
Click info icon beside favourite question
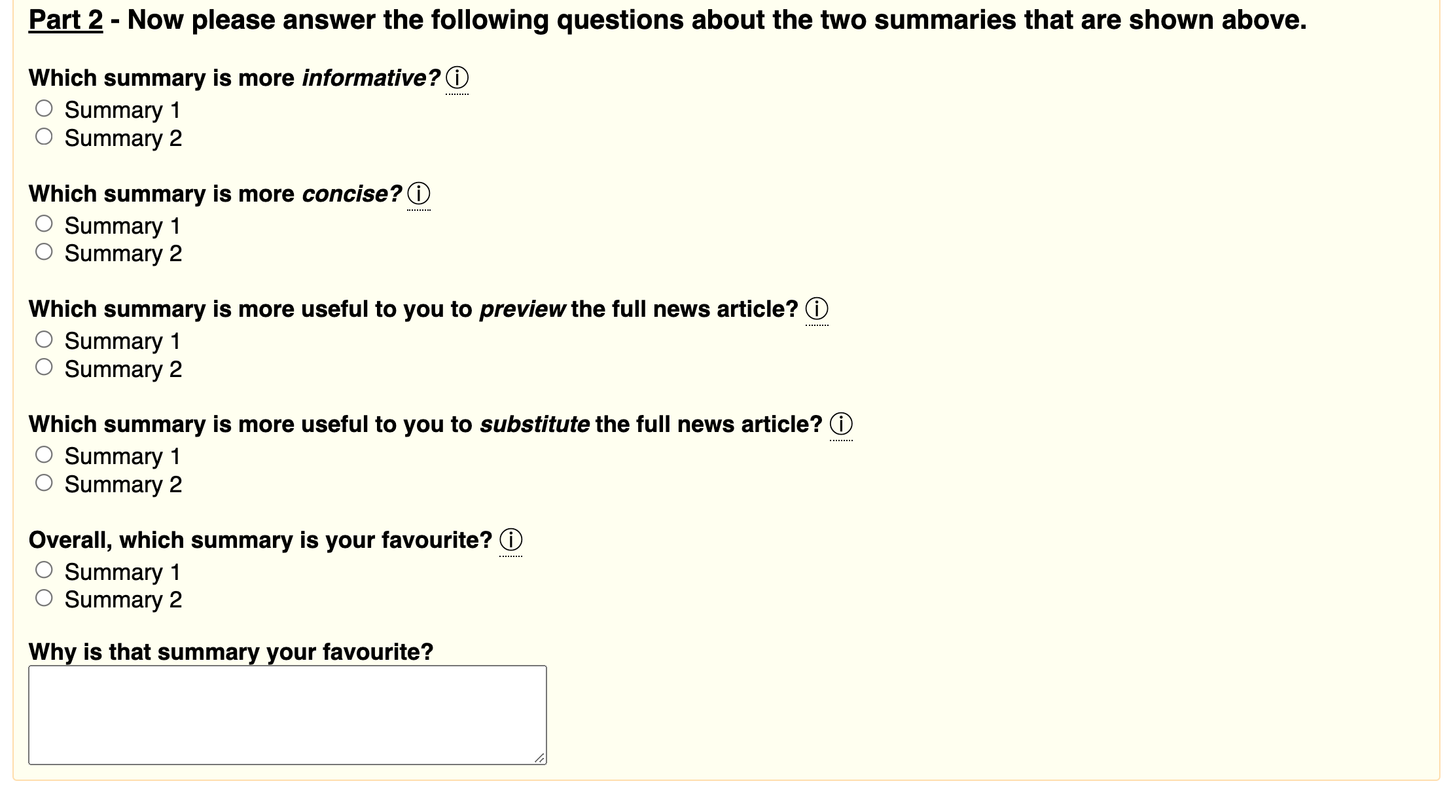click(x=510, y=541)
